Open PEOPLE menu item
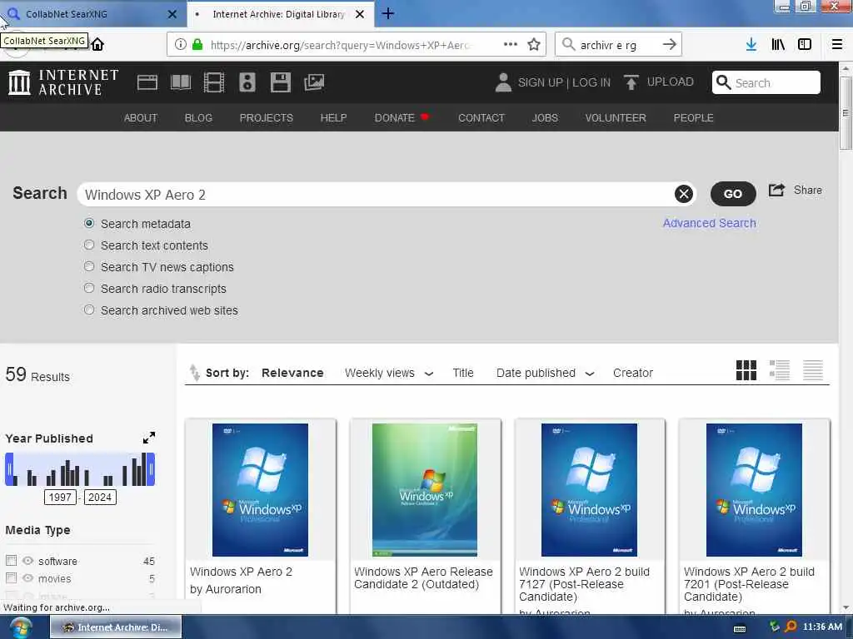This screenshot has height=639, width=853. (694, 118)
